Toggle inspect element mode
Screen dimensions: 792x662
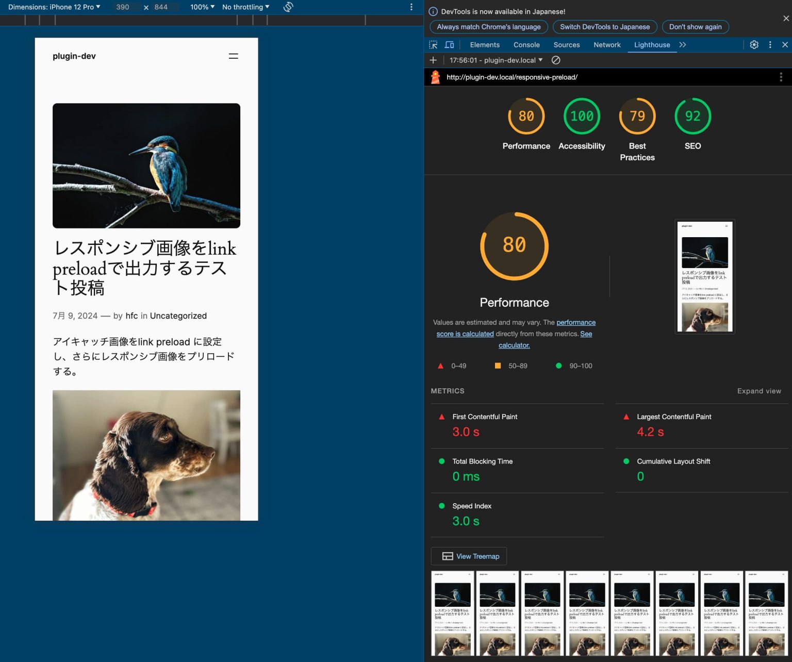coord(434,45)
